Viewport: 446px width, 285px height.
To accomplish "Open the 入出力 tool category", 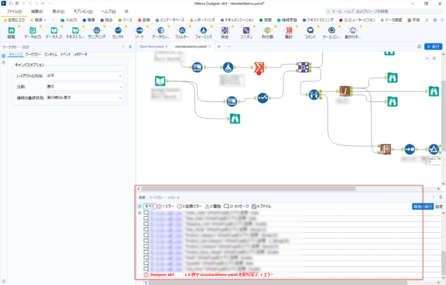I will click(69, 20).
